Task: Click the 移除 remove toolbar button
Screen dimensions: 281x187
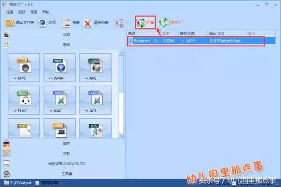Action: tap(71, 22)
